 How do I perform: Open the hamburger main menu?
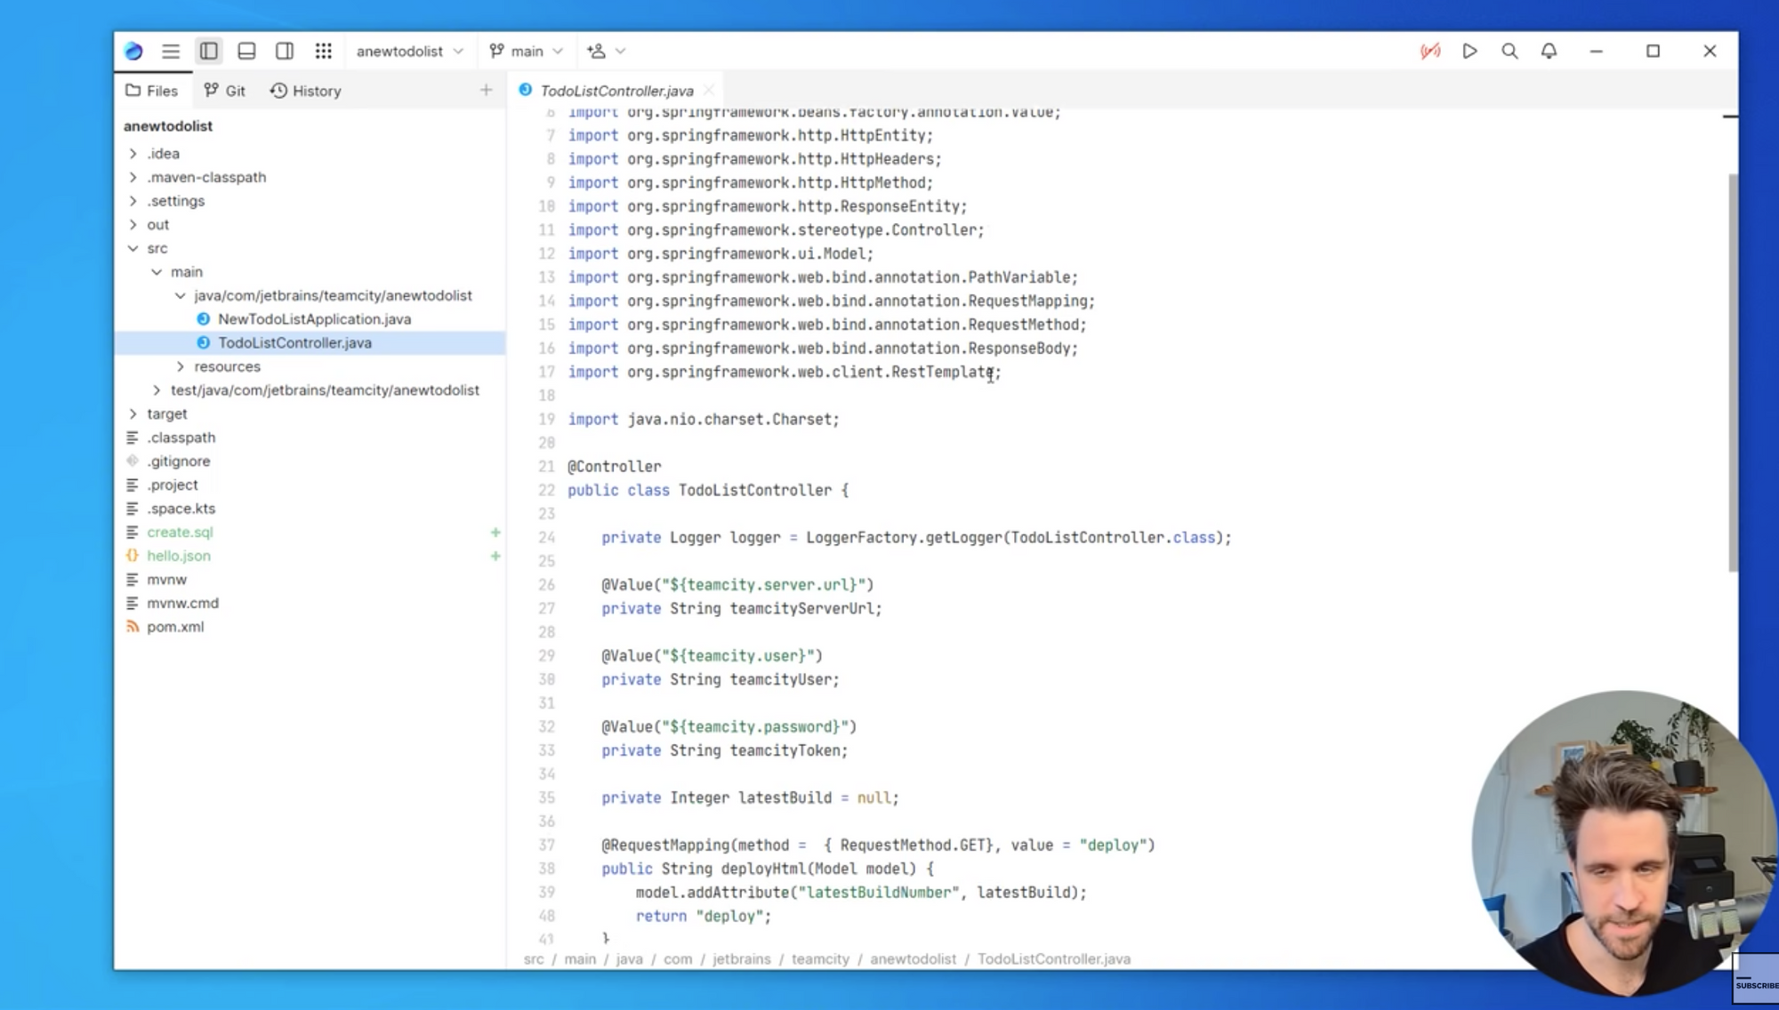coord(171,51)
